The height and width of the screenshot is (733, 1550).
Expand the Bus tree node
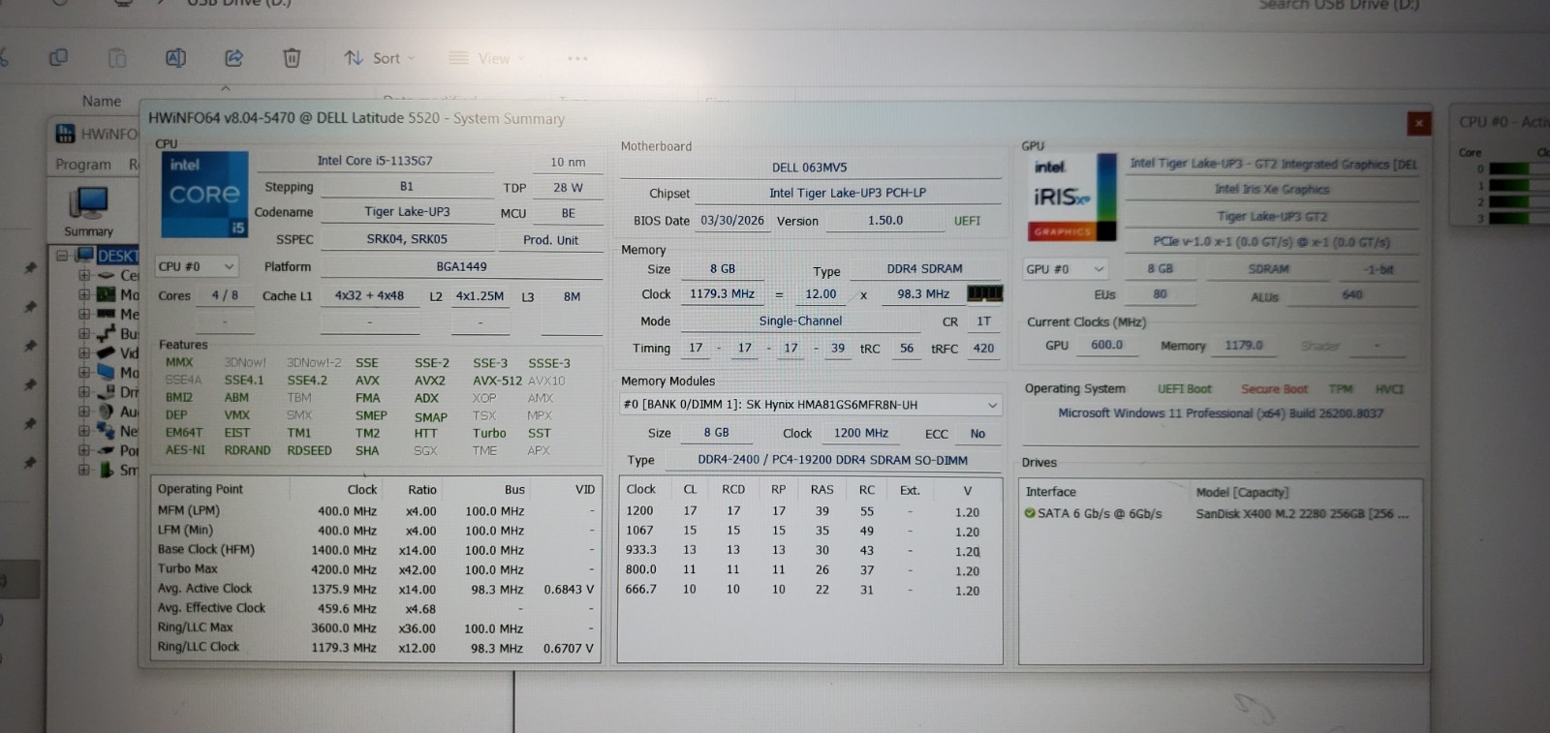(84, 333)
